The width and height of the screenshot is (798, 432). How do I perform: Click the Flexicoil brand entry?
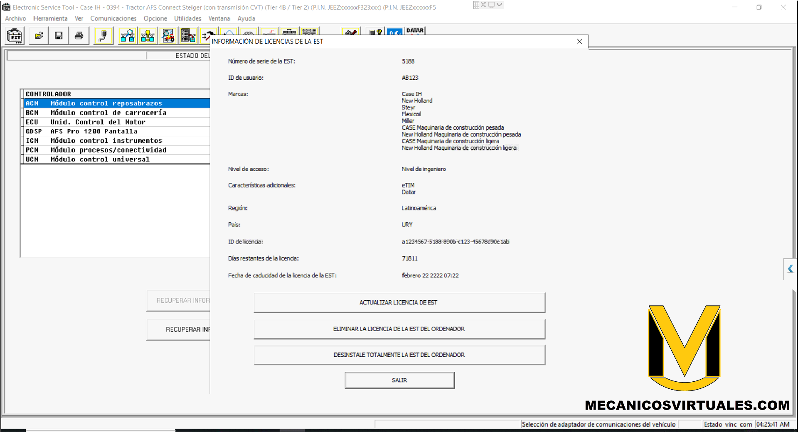point(411,114)
